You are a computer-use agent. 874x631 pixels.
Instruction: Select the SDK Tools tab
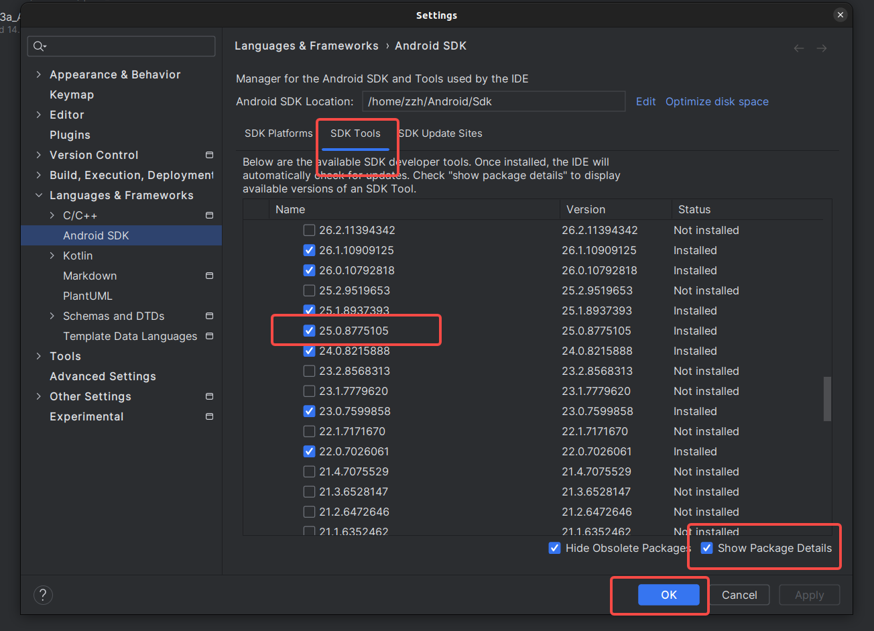click(x=355, y=133)
